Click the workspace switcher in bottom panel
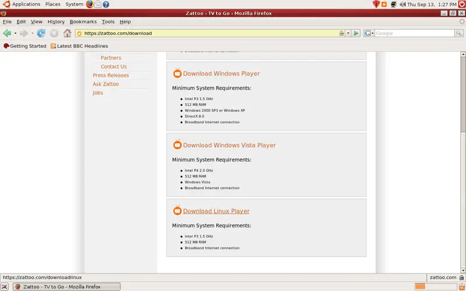 [x=436, y=286]
